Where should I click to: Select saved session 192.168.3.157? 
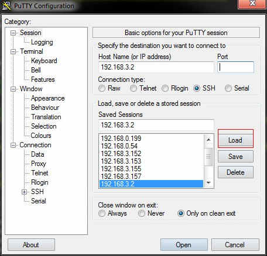point(151,177)
